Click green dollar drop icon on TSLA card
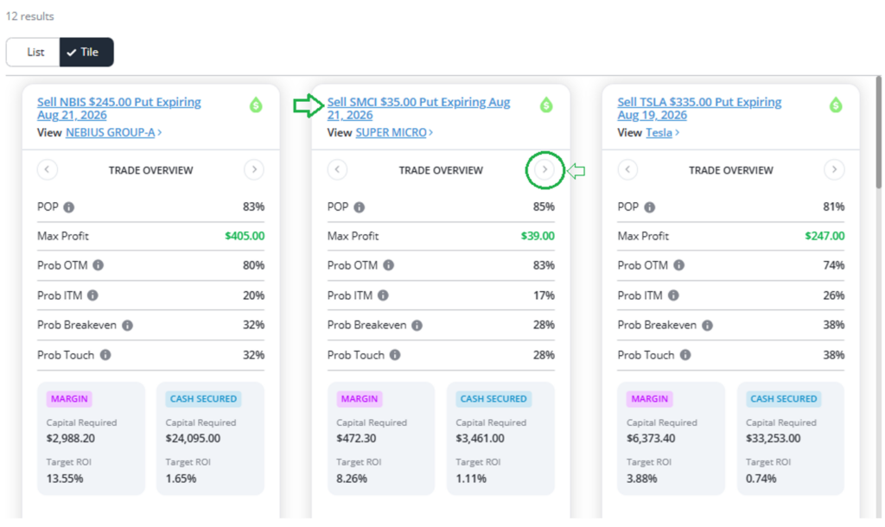 pyautogui.click(x=836, y=105)
